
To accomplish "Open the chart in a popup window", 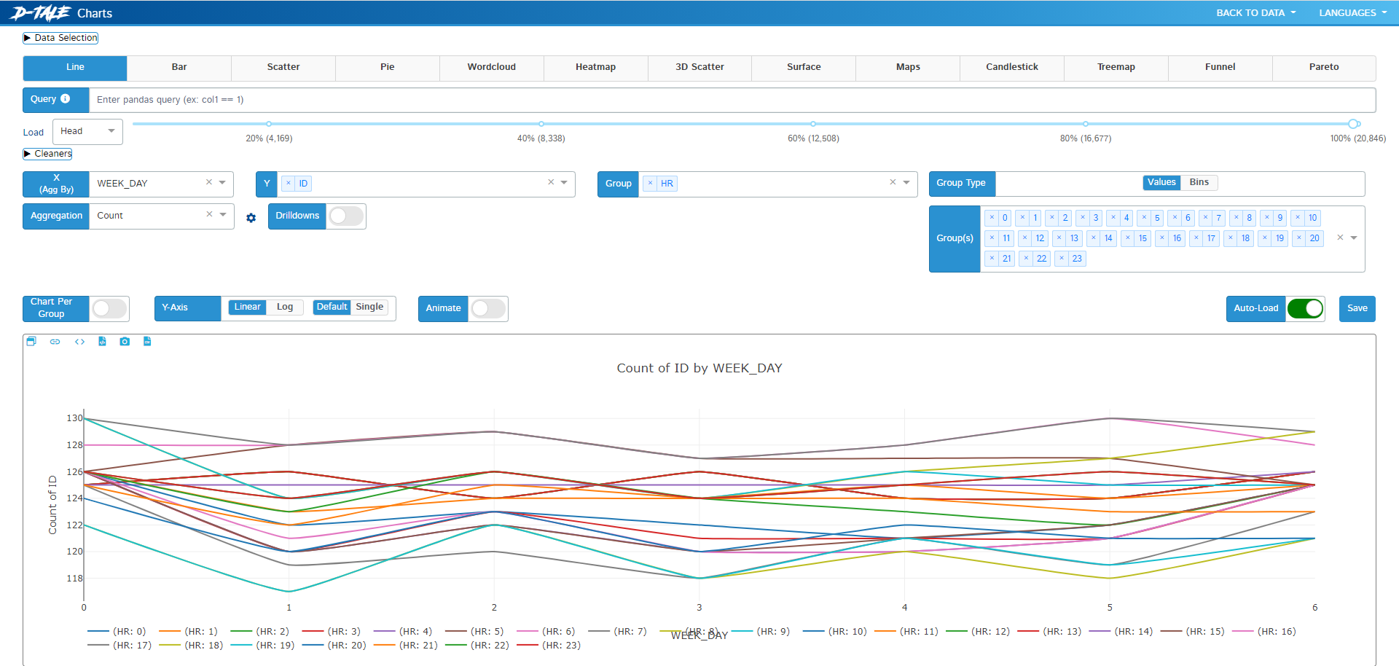I will tap(31, 341).
